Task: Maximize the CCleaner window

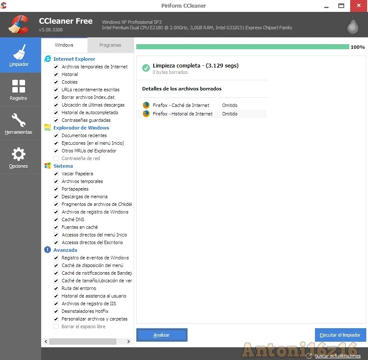Action: pos(341,6)
